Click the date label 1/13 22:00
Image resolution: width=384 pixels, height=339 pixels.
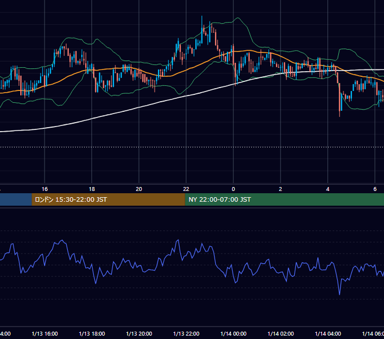[186, 333]
